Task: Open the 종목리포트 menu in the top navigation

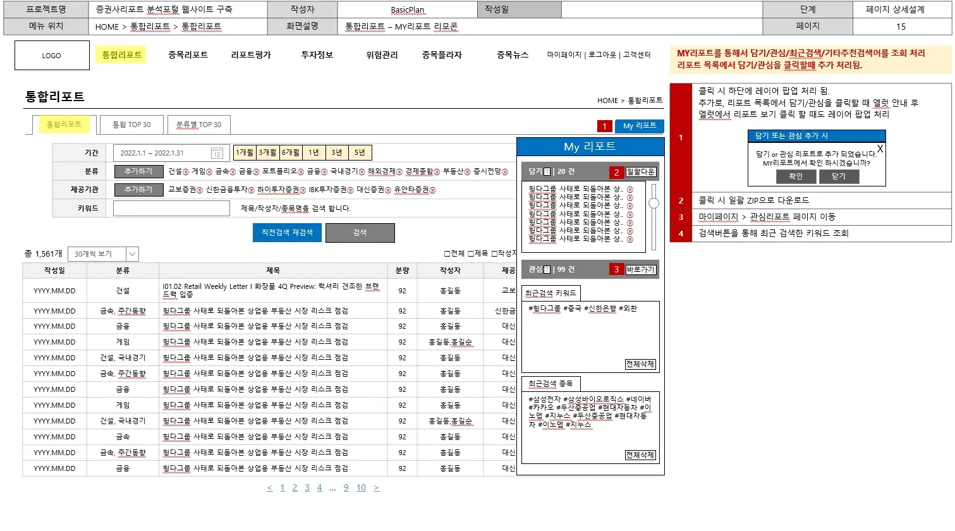Action: pyautogui.click(x=188, y=55)
